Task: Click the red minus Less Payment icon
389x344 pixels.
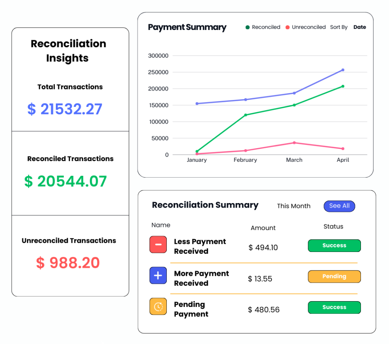Action: [x=158, y=244]
